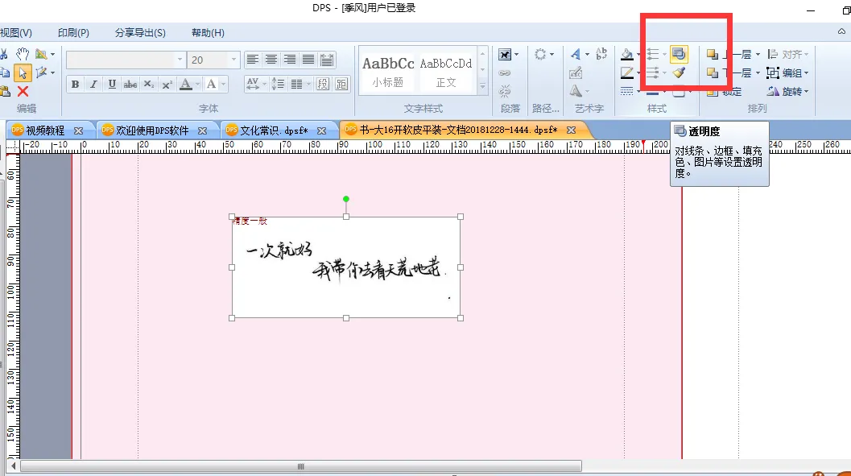The image size is (851, 476).
Task: Close the 书-大16开软皮平装 document tab
Action: tap(571, 130)
